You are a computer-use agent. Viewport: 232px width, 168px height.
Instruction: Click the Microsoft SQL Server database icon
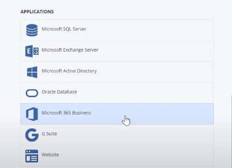(x=32, y=30)
